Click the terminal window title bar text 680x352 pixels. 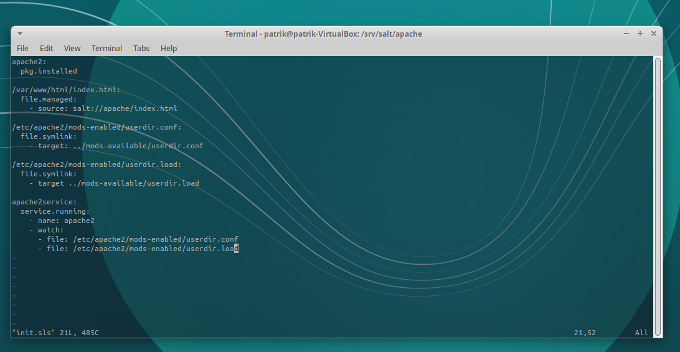[x=323, y=34]
